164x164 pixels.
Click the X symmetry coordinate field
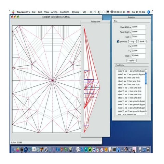point(138,46)
